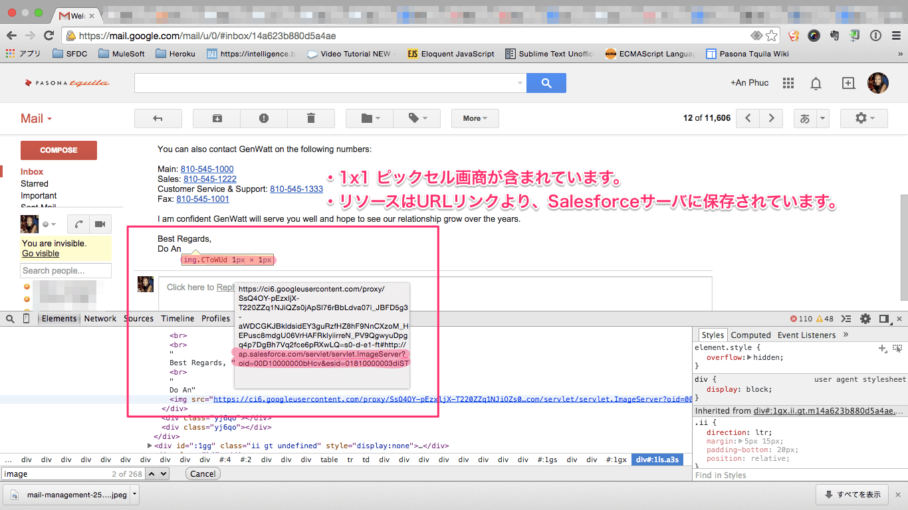
Task: Call the Main number 810-545-1000
Action: coord(207,169)
